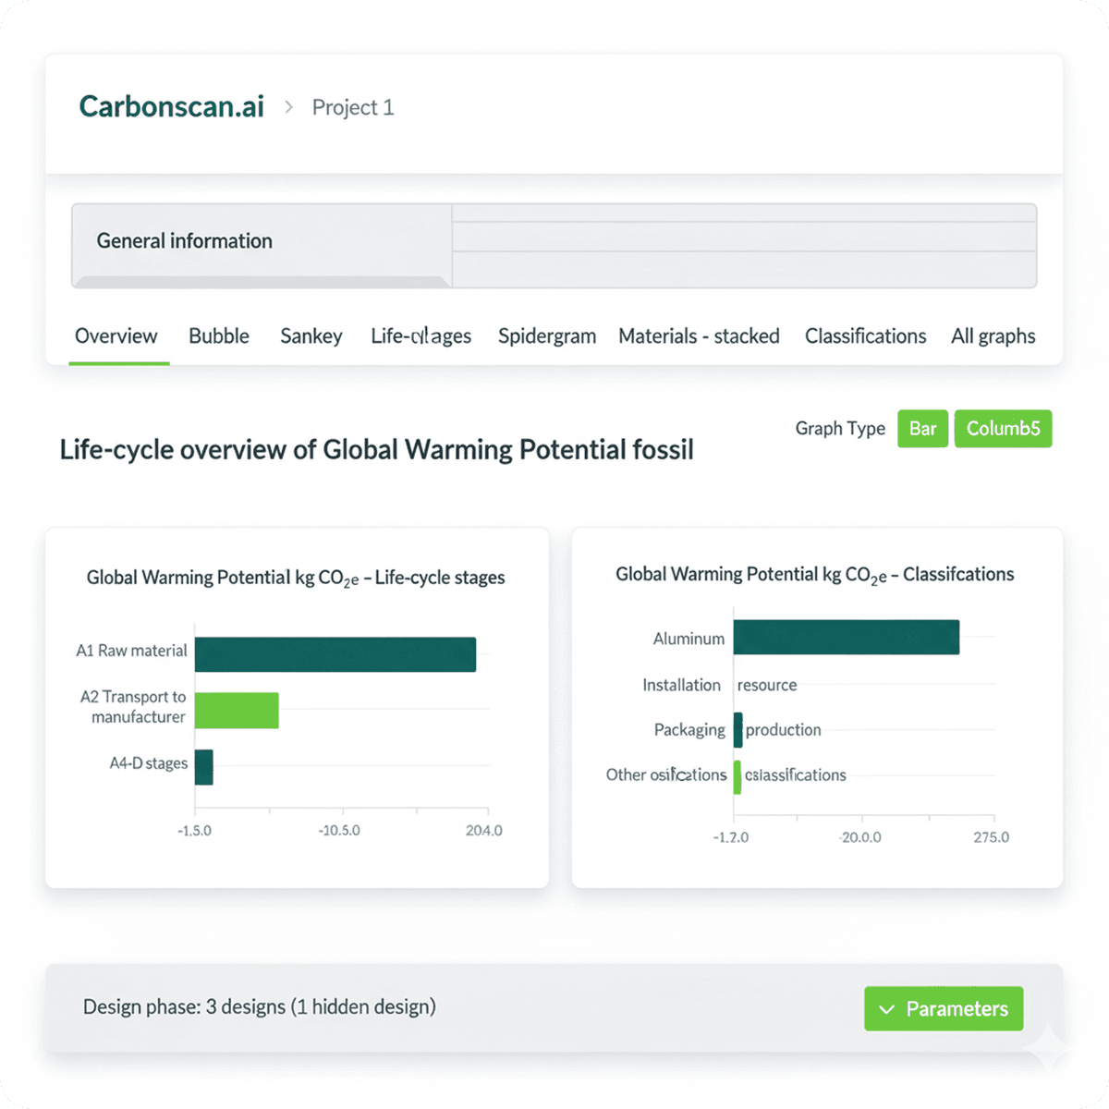View the Spidergram chart
This screenshot has height=1109, width=1109.
(546, 336)
